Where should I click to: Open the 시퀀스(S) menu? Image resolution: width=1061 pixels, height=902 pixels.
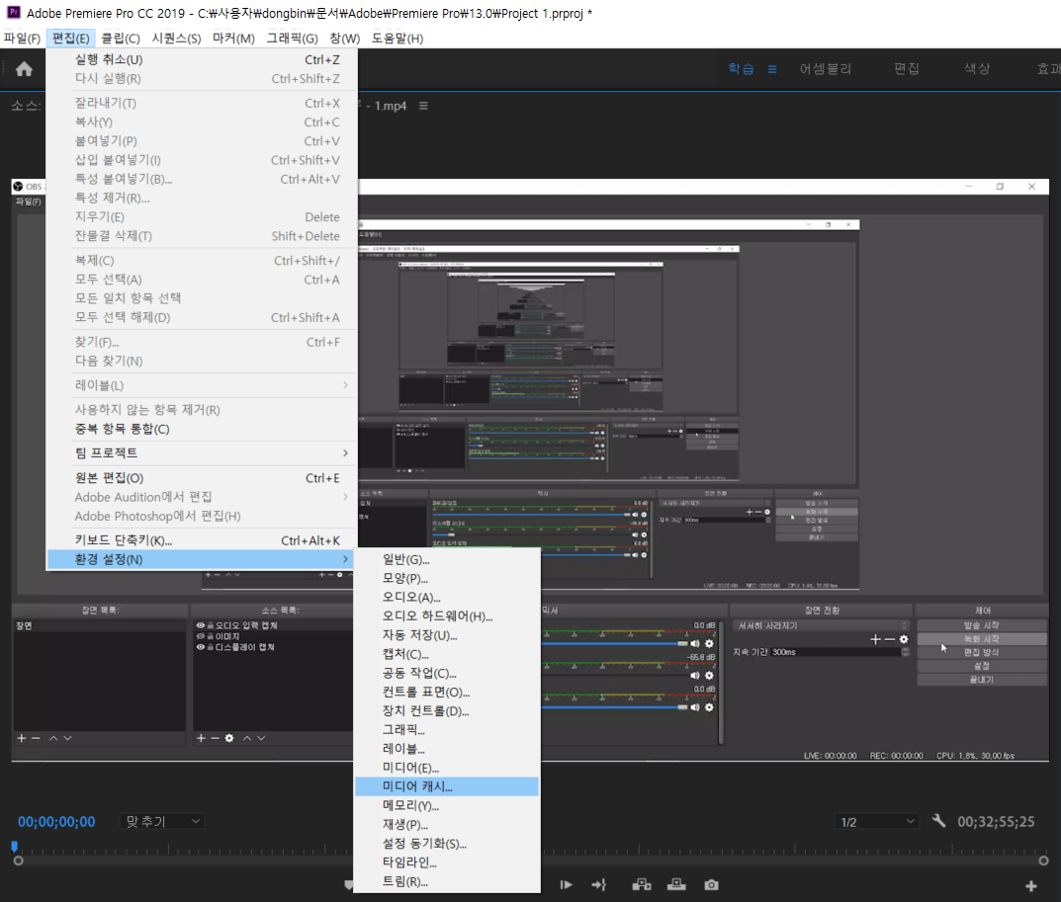176,39
